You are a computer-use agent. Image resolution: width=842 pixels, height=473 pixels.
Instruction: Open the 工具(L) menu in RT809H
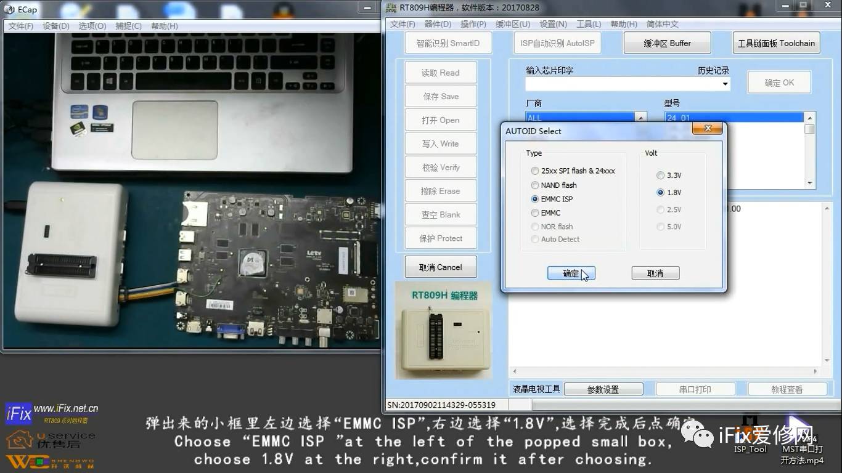(x=589, y=24)
